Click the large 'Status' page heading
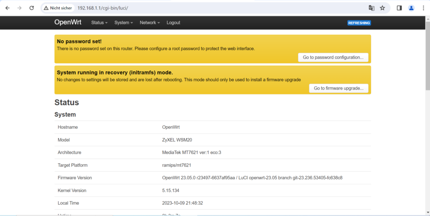Image resolution: width=430 pixels, height=216 pixels. 67,103
